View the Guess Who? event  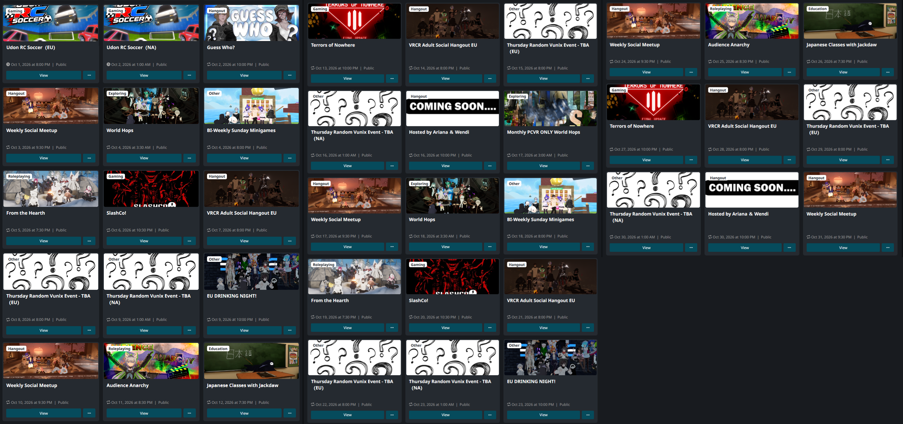tap(244, 75)
